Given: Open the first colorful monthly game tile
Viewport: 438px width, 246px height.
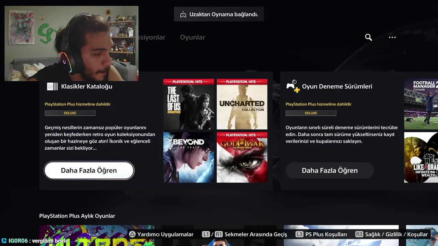Looking at the screenshot, I should coord(96,235).
